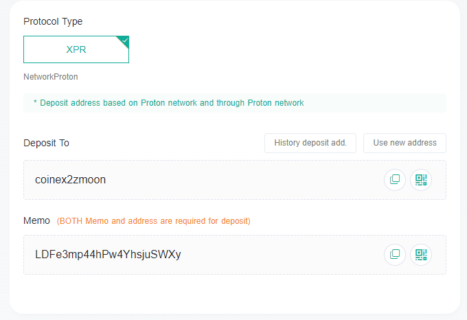The width and height of the screenshot is (467, 320).
Task: Select the XPR protocol type
Action: click(76, 49)
